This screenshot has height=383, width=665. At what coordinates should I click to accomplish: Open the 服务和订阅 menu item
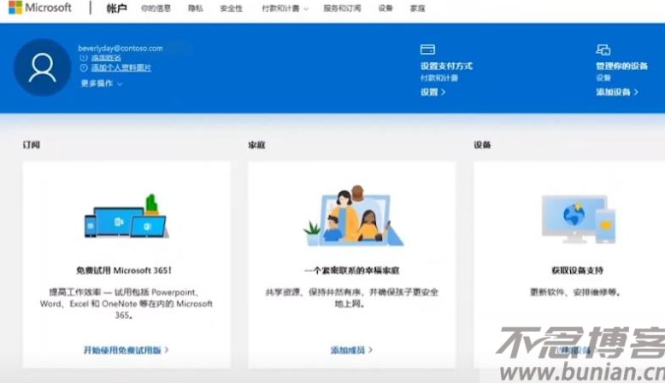(342, 8)
